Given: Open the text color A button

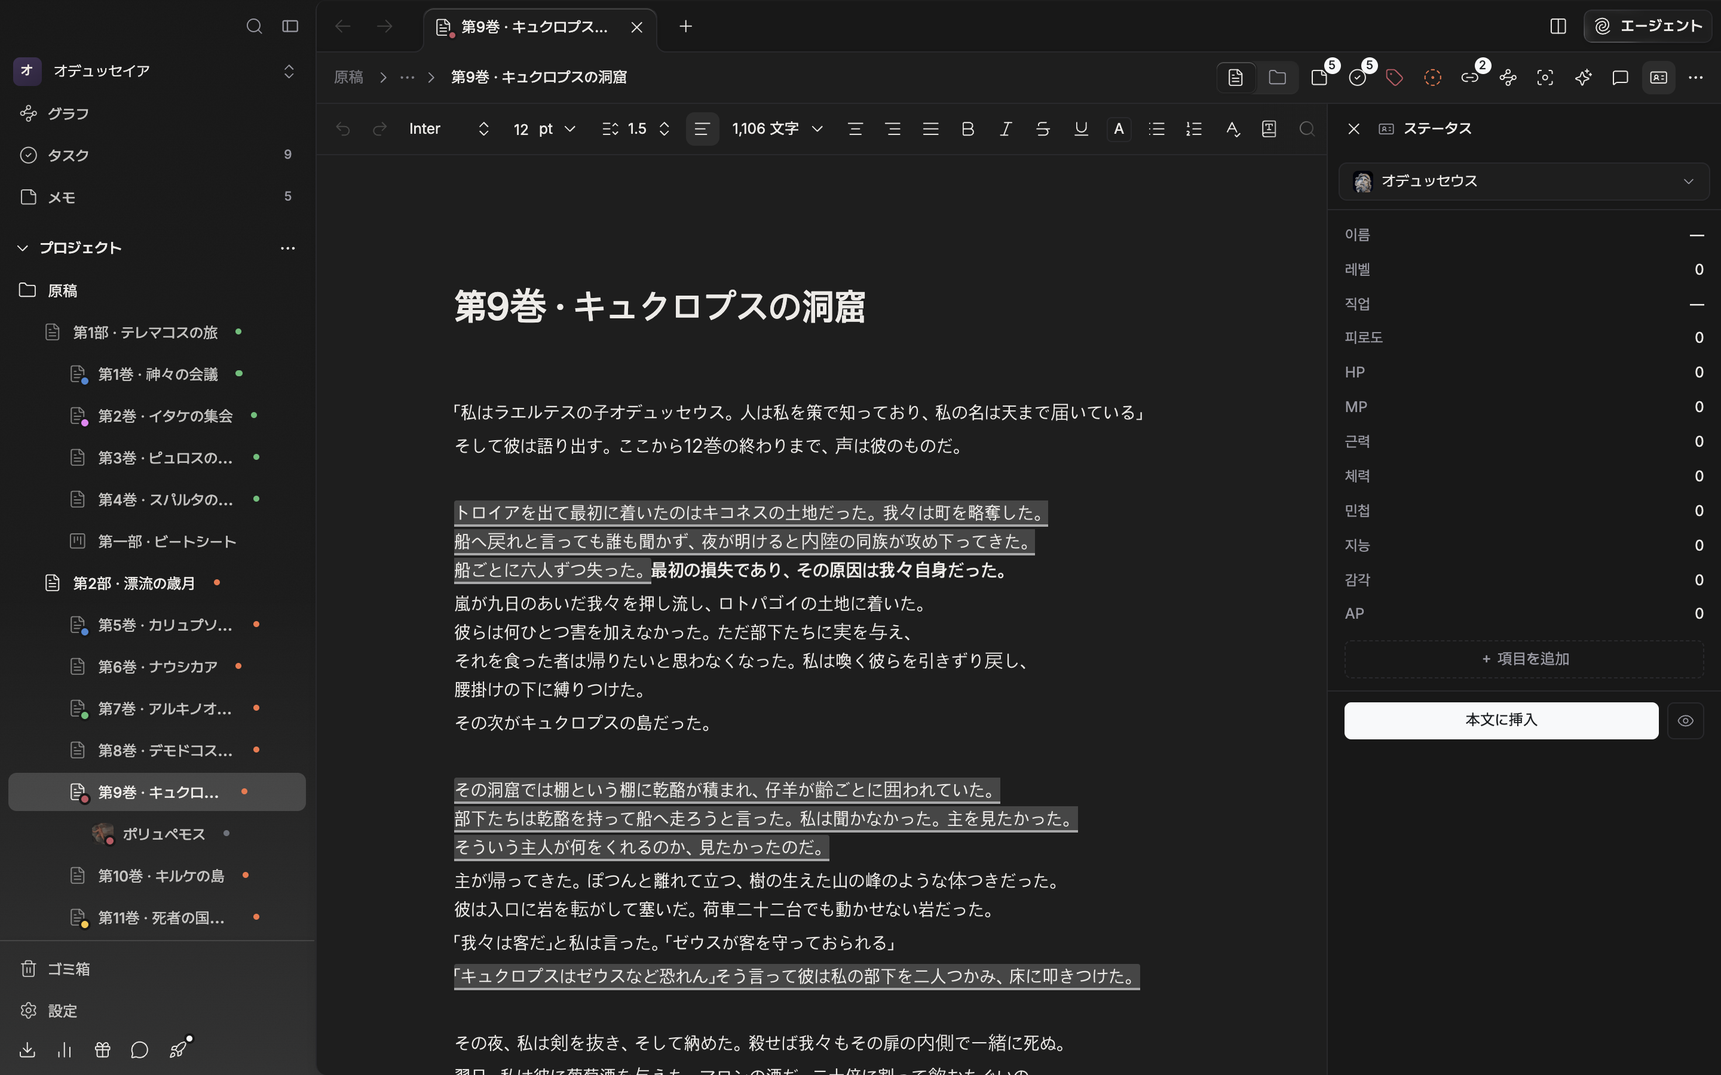Looking at the screenshot, I should (x=1119, y=128).
